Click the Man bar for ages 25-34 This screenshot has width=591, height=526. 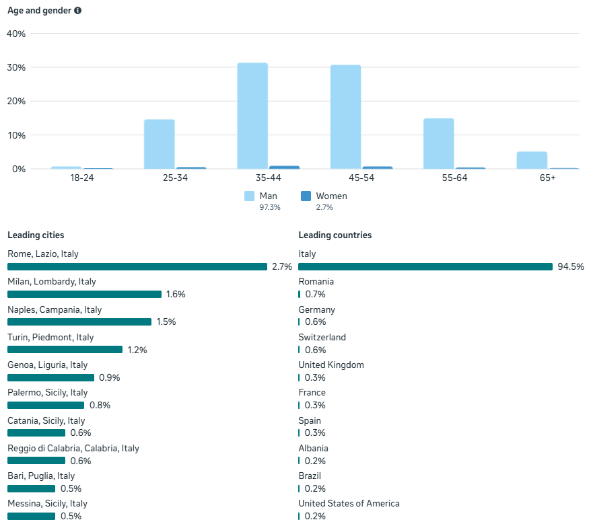tap(159, 144)
